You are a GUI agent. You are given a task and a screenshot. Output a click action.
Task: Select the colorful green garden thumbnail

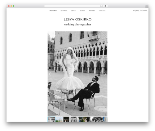(83, 119)
